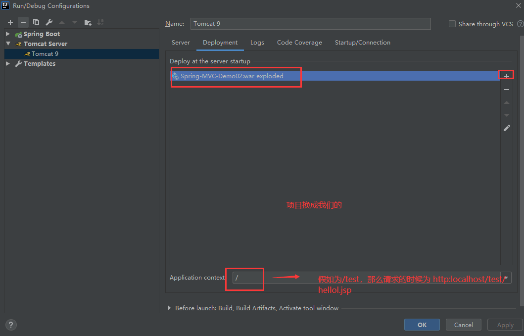
Task: Switch to the Server tab
Action: [181, 43]
